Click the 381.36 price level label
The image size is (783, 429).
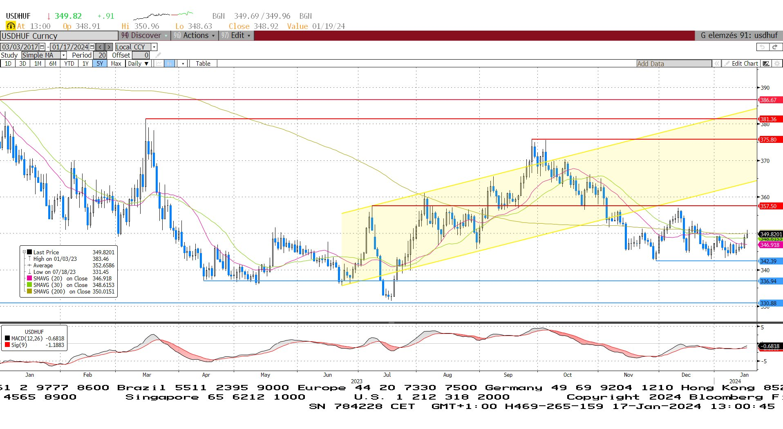770,119
